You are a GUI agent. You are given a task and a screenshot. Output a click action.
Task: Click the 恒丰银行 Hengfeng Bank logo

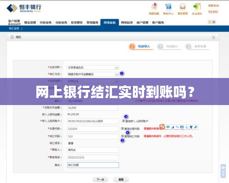24,8
